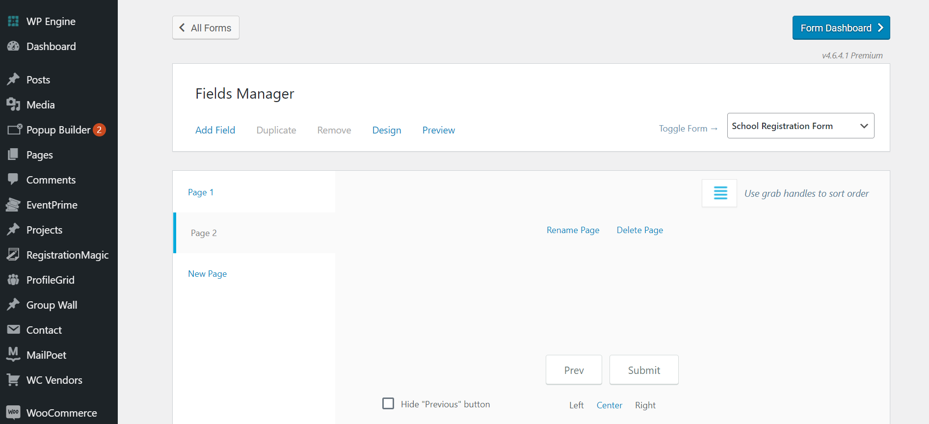Screen dimensions: 929x424
Task: Click the WP Engine sidebar icon
Action: (13, 22)
